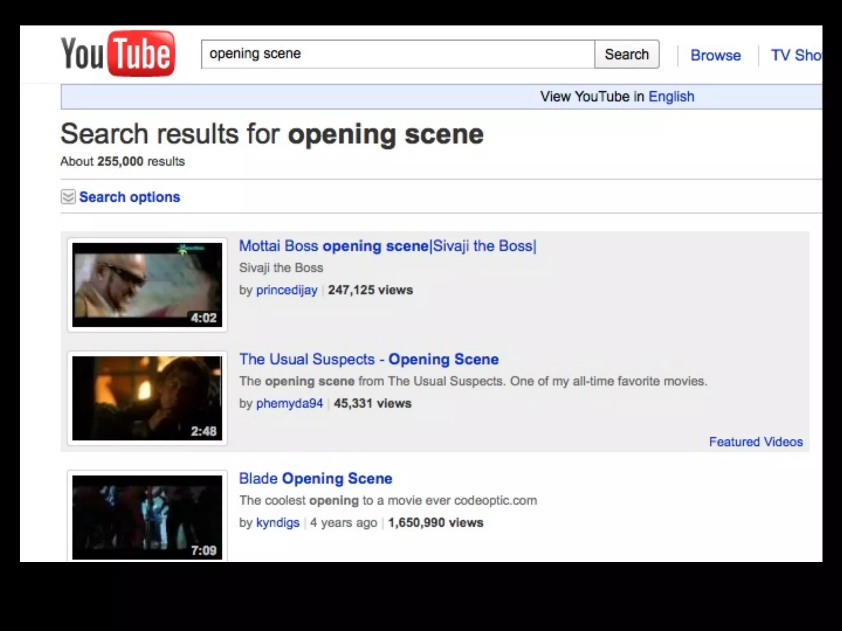Expand the Search options arrow icon
Image resolution: width=842 pixels, height=631 pixels.
[68, 197]
